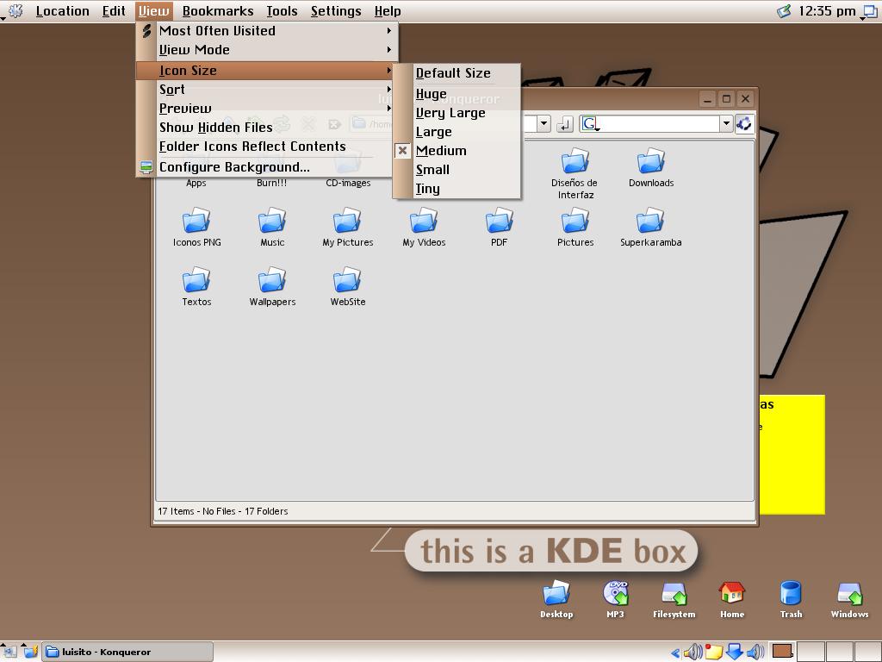Click the first speaker volume tray icon
The width and height of the screenshot is (882, 662).
pyautogui.click(x=693, y=652)
